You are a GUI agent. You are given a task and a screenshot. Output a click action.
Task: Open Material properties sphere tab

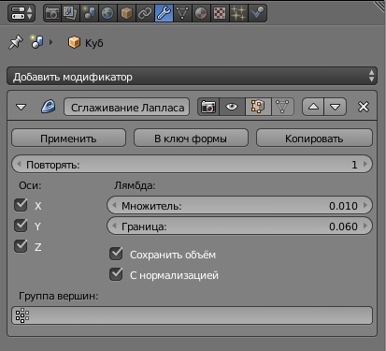201,13
